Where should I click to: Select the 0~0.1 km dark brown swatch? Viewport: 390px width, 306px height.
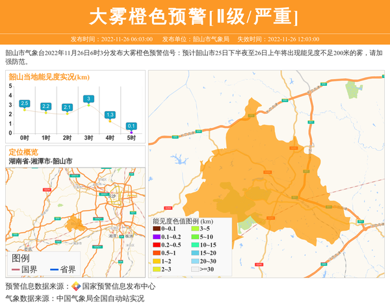156,229
